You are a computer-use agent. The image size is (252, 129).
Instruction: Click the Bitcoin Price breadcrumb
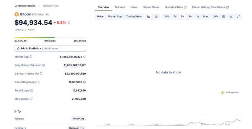51,6
